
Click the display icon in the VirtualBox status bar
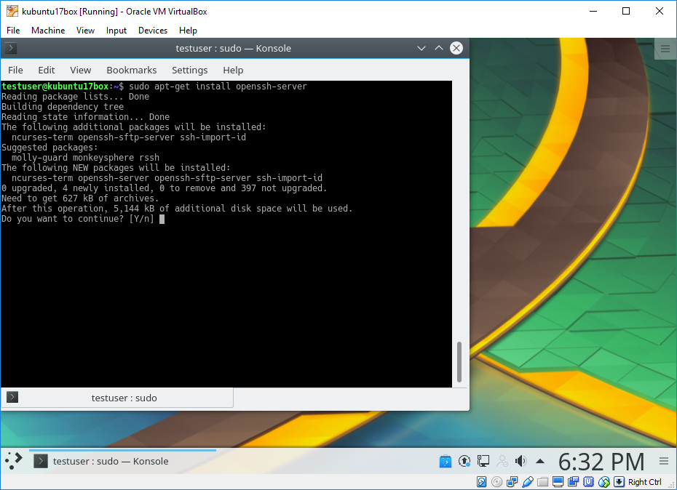click(559, 481)
